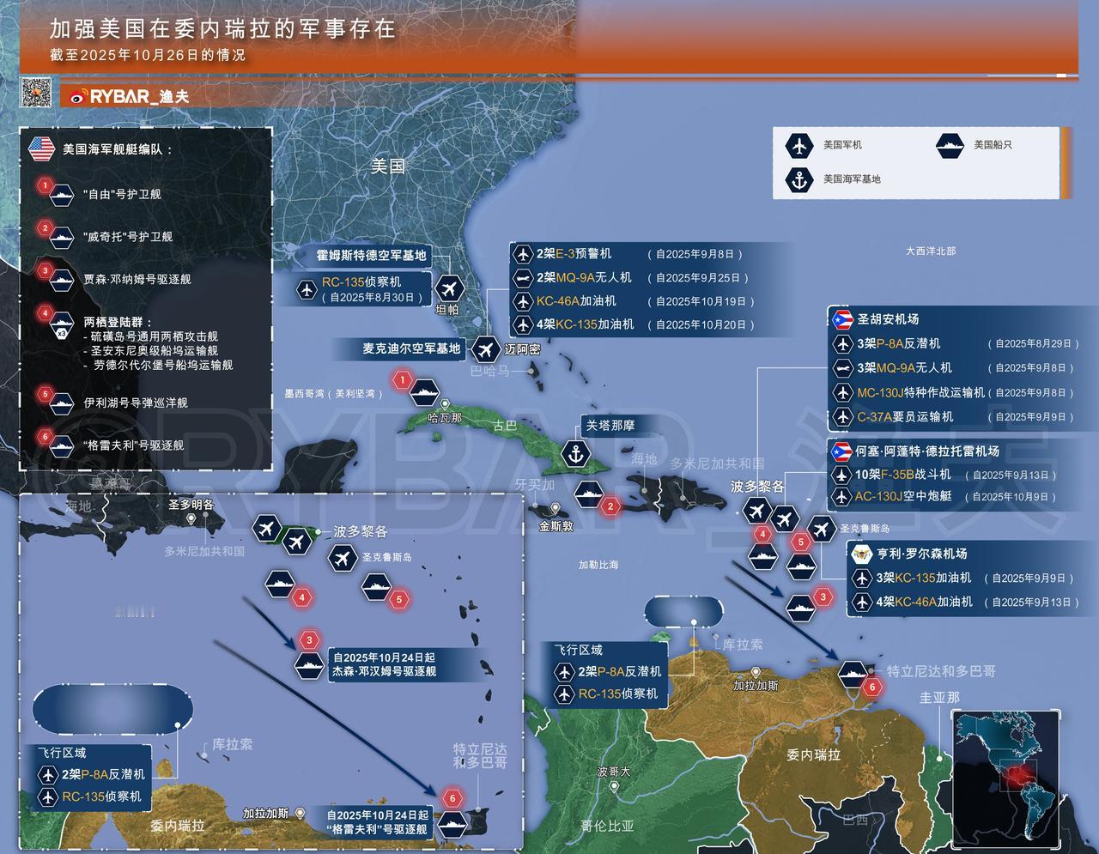Click the 古巴 country label
The width and height of the screenshot is (1099, 854).
(505, 427)
